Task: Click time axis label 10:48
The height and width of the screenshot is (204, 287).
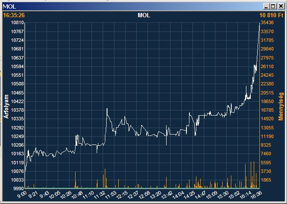Action: tap(77, 195)
